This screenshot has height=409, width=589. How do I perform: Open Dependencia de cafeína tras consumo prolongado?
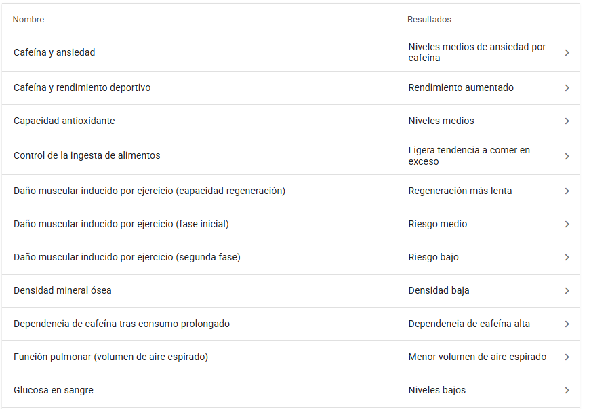121,324
